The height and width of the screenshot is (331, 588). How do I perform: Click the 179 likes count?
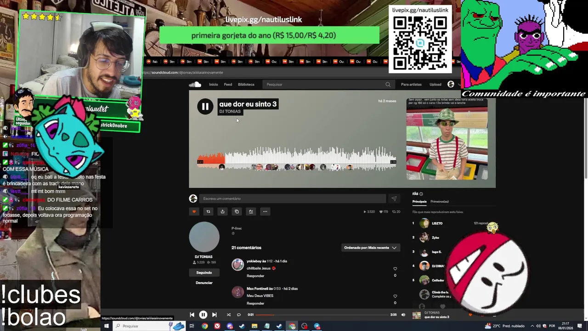(x=384, y=212)
